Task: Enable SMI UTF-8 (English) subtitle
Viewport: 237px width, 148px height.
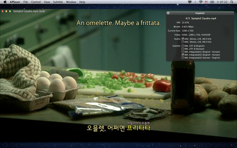Action: 182,46
